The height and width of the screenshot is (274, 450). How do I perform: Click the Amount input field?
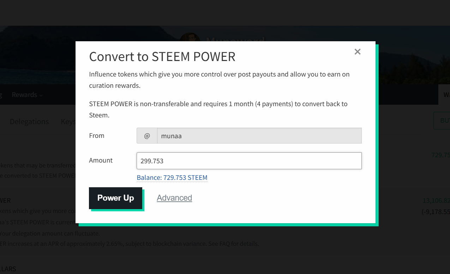[x=249, y=161]
